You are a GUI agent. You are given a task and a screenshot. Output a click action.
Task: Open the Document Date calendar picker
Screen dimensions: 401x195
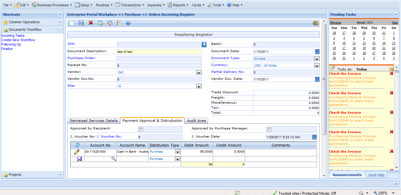coord(317,51)
